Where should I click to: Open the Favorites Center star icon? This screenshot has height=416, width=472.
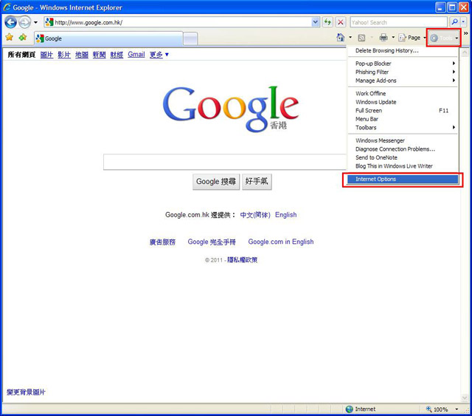point(10,38)
